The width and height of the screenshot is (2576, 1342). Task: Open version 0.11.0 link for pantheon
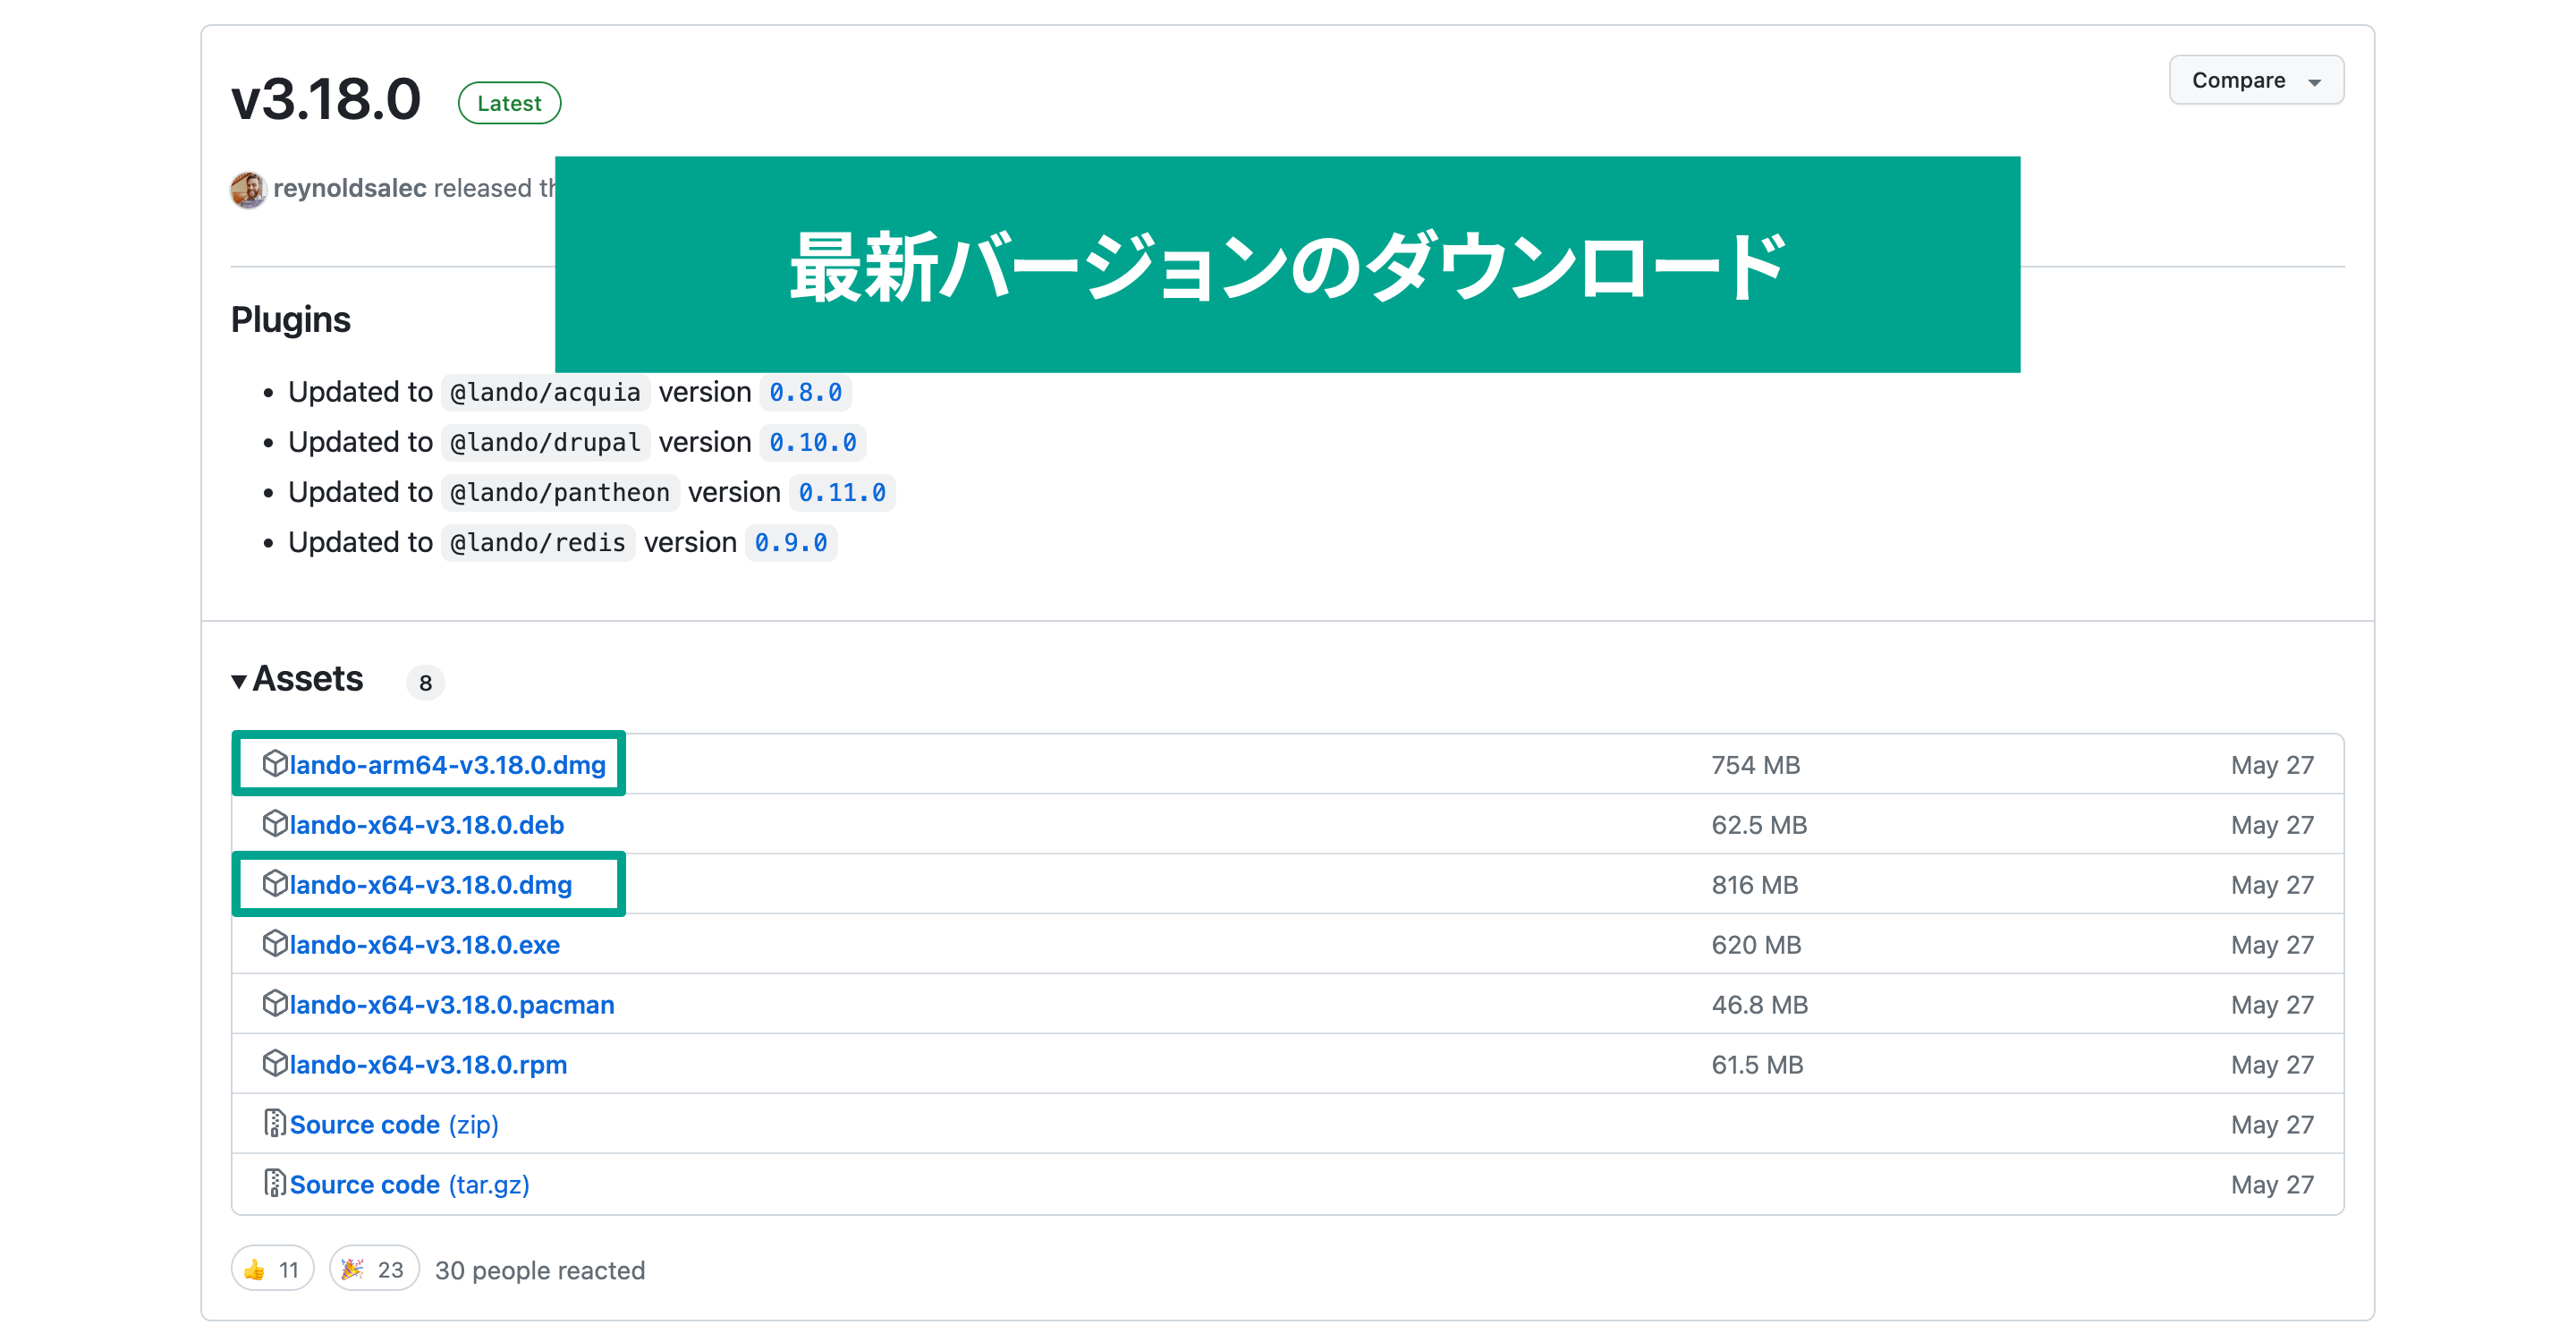coord(842,492)
